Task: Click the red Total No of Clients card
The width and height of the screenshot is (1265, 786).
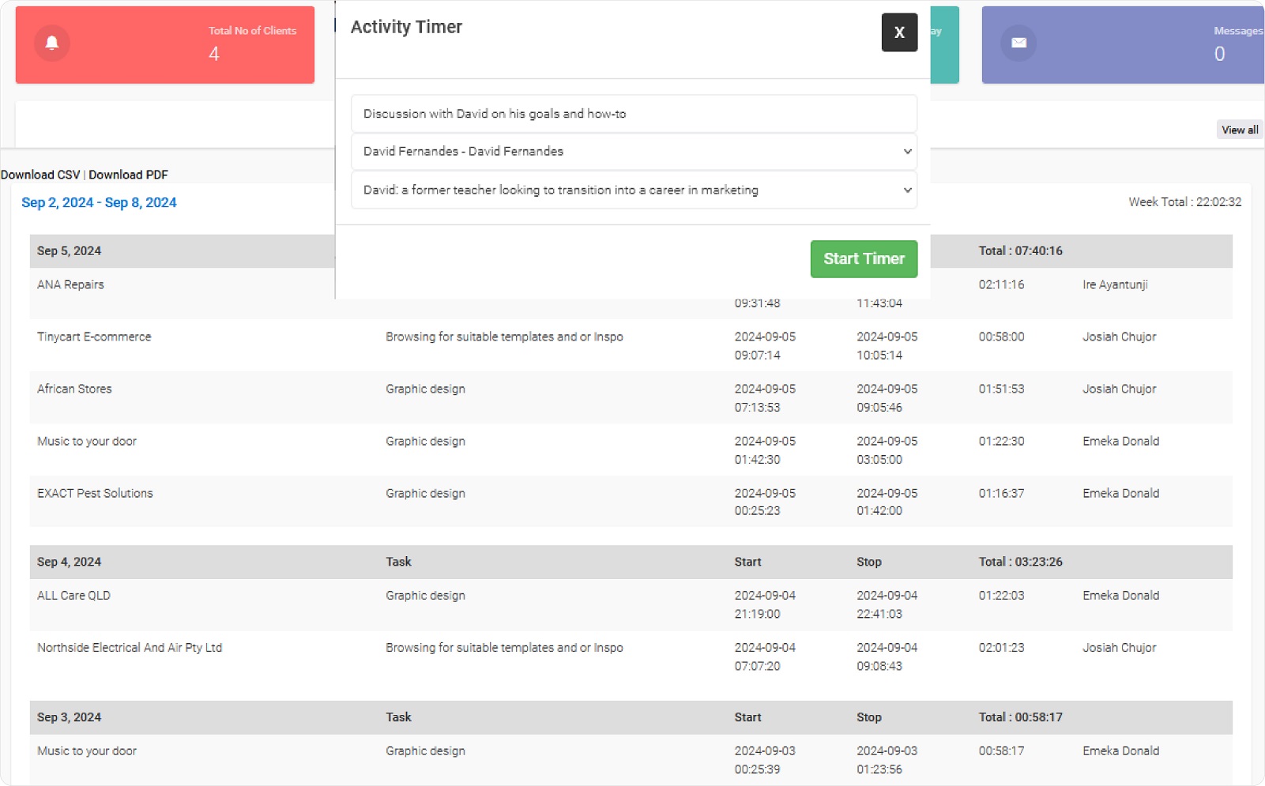Action: coord(165,45)
